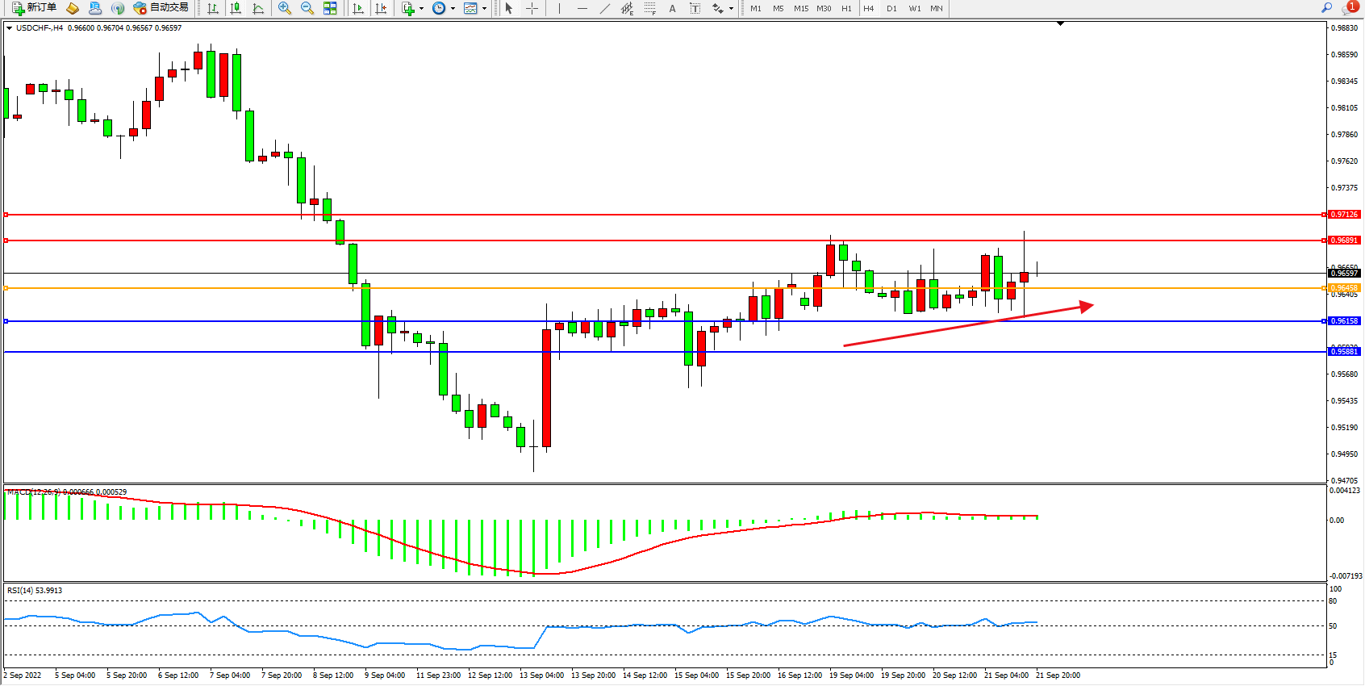The width and height of the screenshot is (1365, 686).
Task: Click the search magnifier at top right
Action: click(x=1326, y=8)
